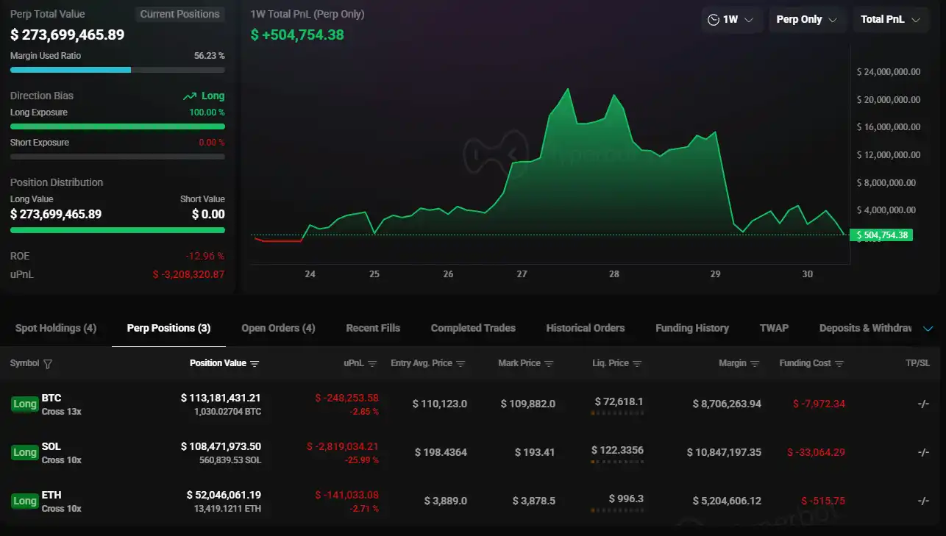946x536 pixels.
Task: Click the Margin Used Ratio progress bar
Action: [117, 70]
